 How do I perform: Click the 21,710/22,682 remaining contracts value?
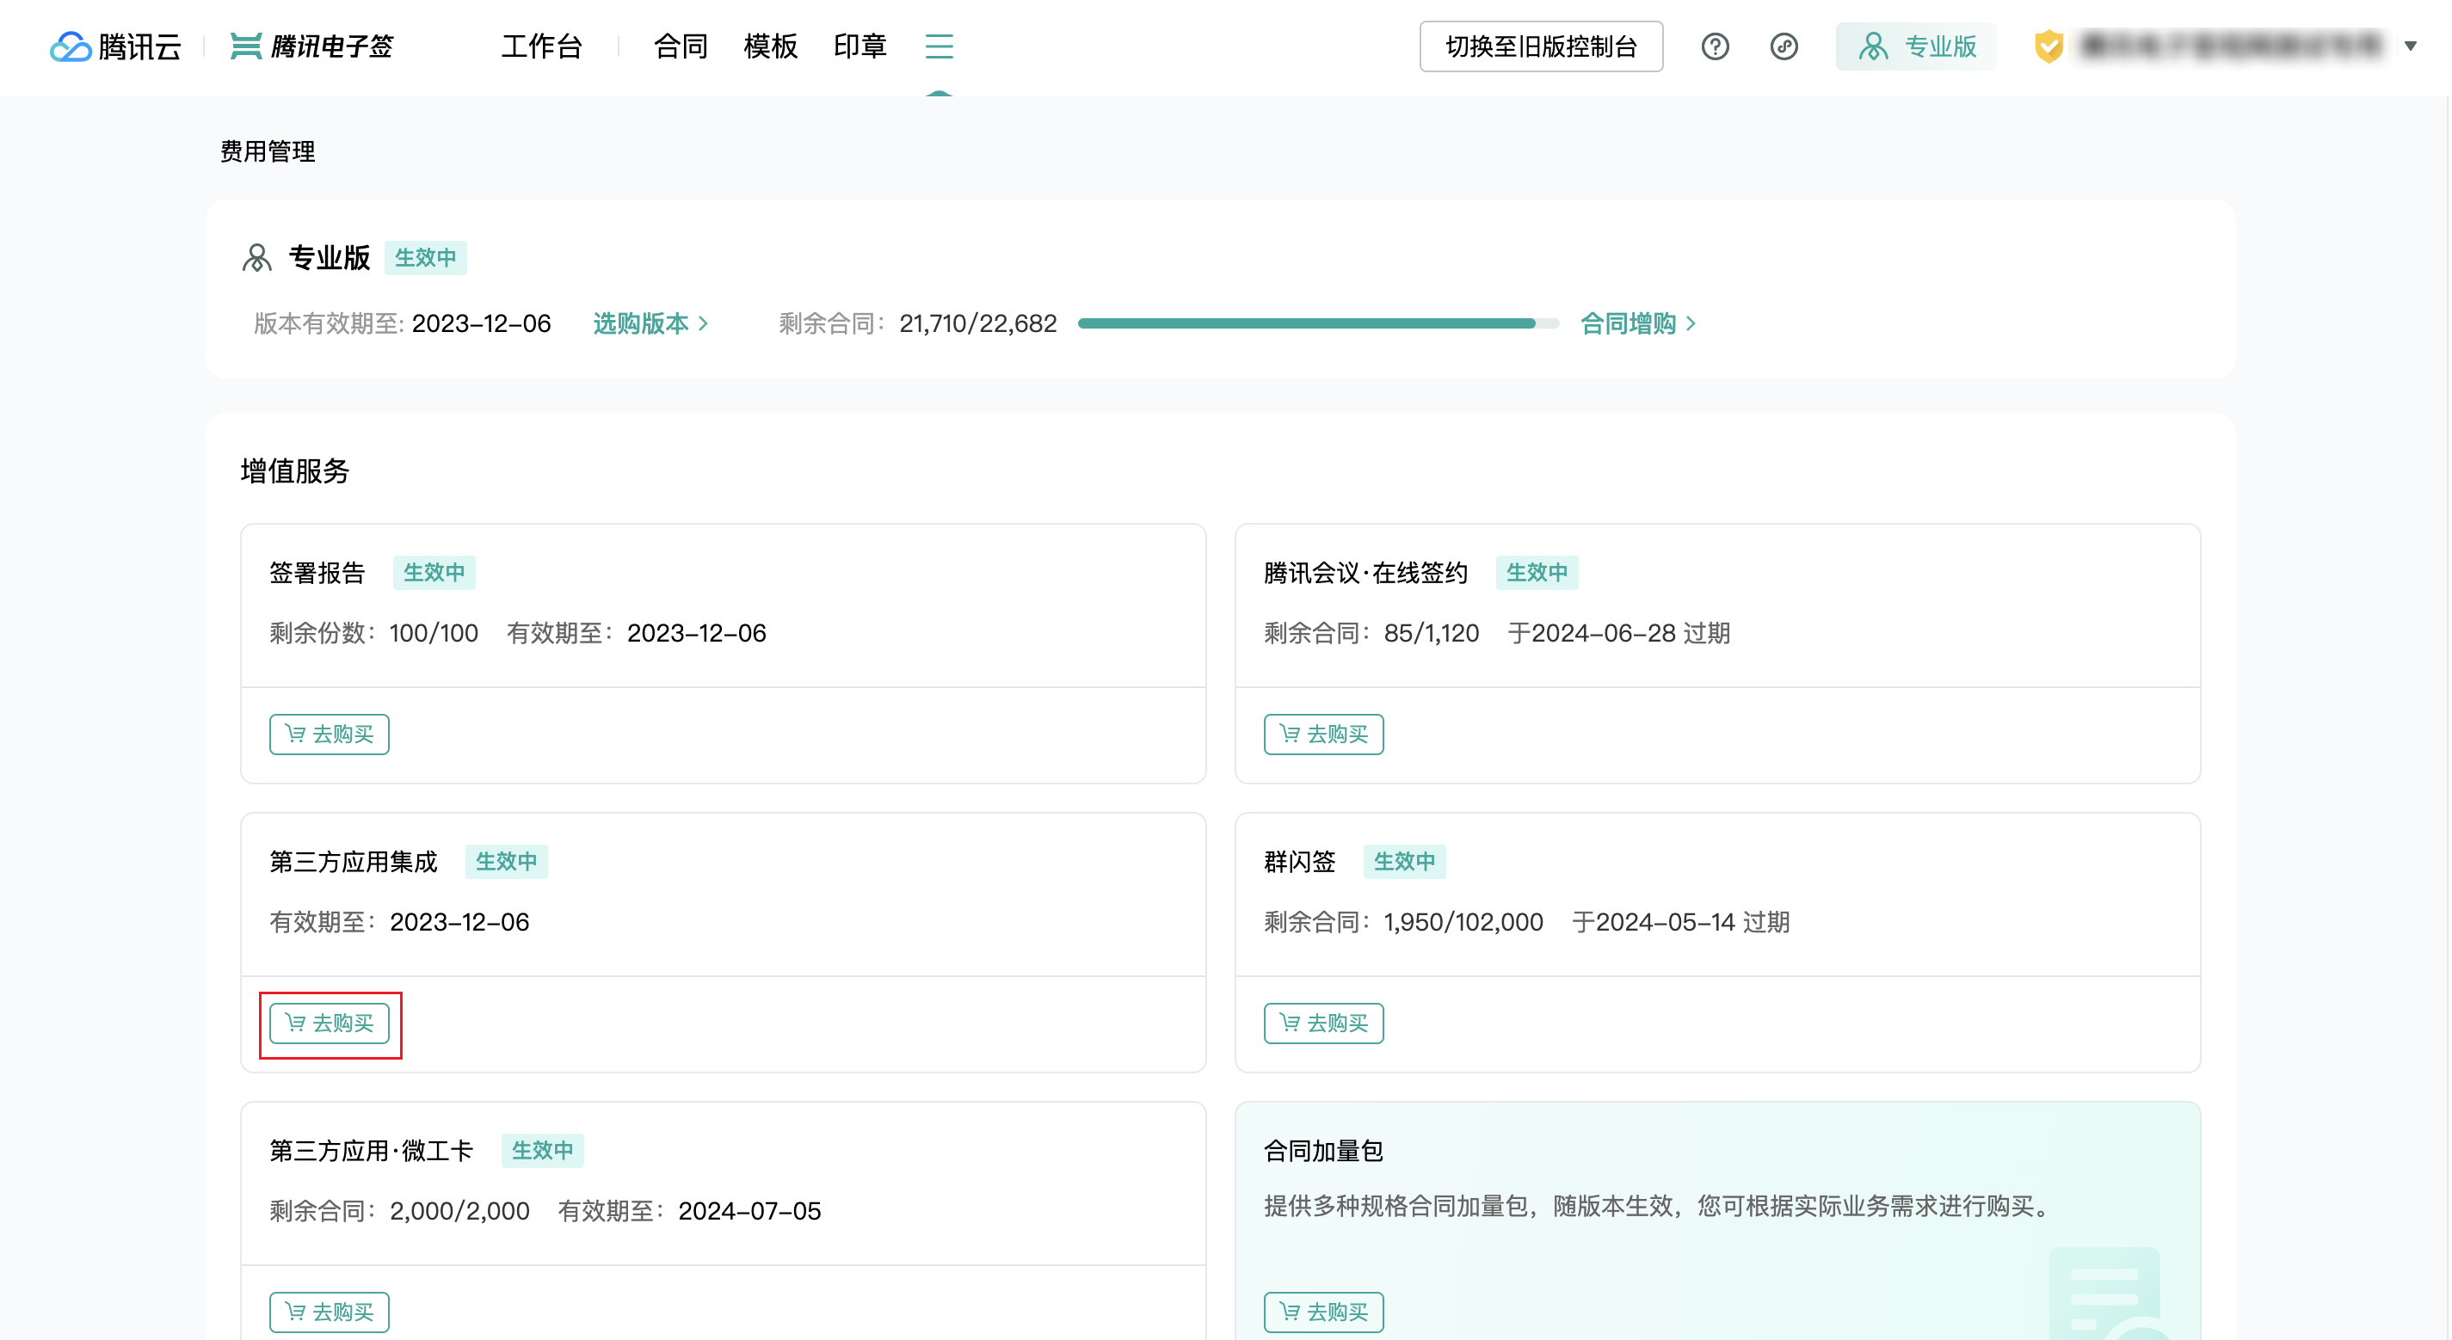(x=977, y=323)
